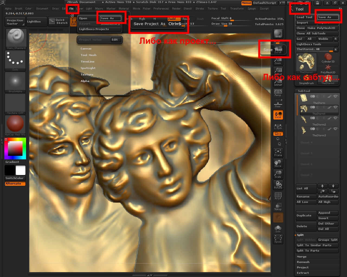Toggle Transp transparency icon
The image size is (347, 277).
pos(278,207)
